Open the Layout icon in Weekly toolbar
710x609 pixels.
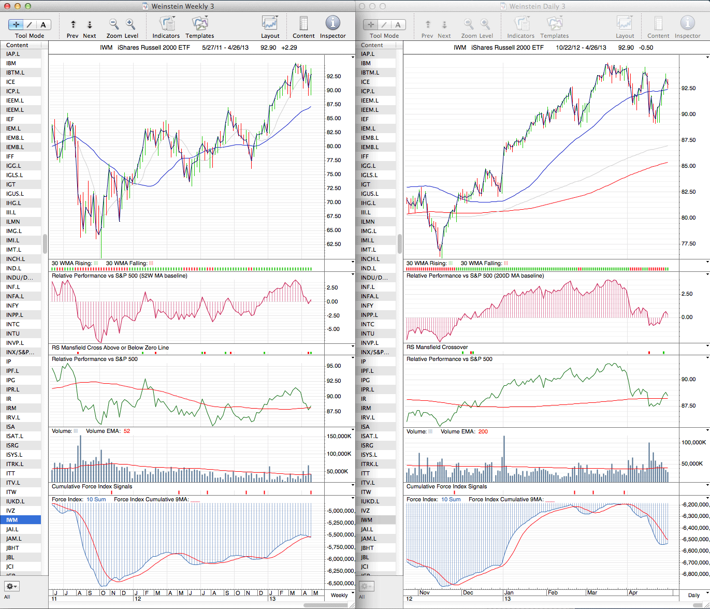click(270, 24)
